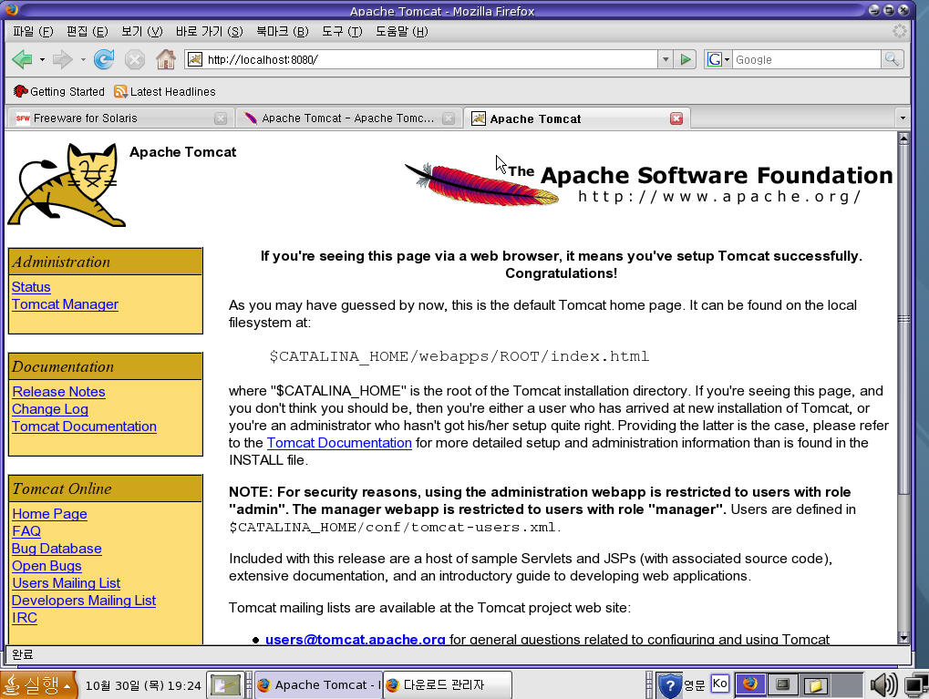This screenshot has height=699, width=929.
Task: Open the 파일 (F) menu
Action: pyautogui.click(x=33, y=31)
